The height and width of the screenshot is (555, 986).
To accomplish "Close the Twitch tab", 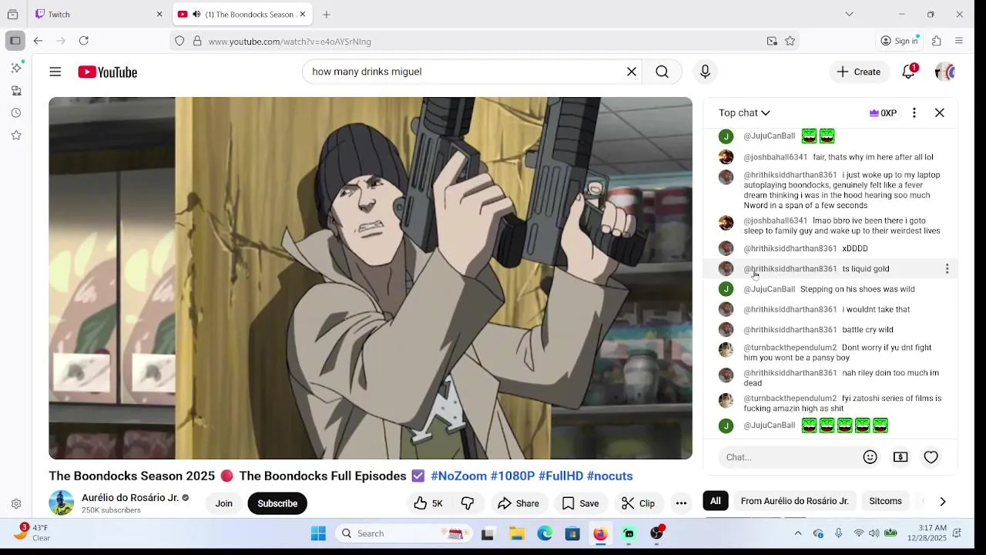I will point(159,14).
